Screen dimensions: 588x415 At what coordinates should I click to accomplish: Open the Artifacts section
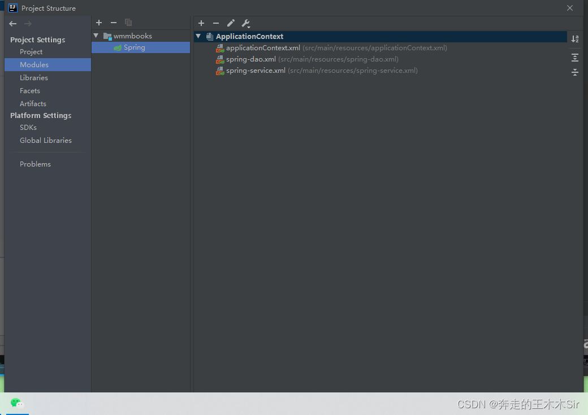tap(33, 103)
